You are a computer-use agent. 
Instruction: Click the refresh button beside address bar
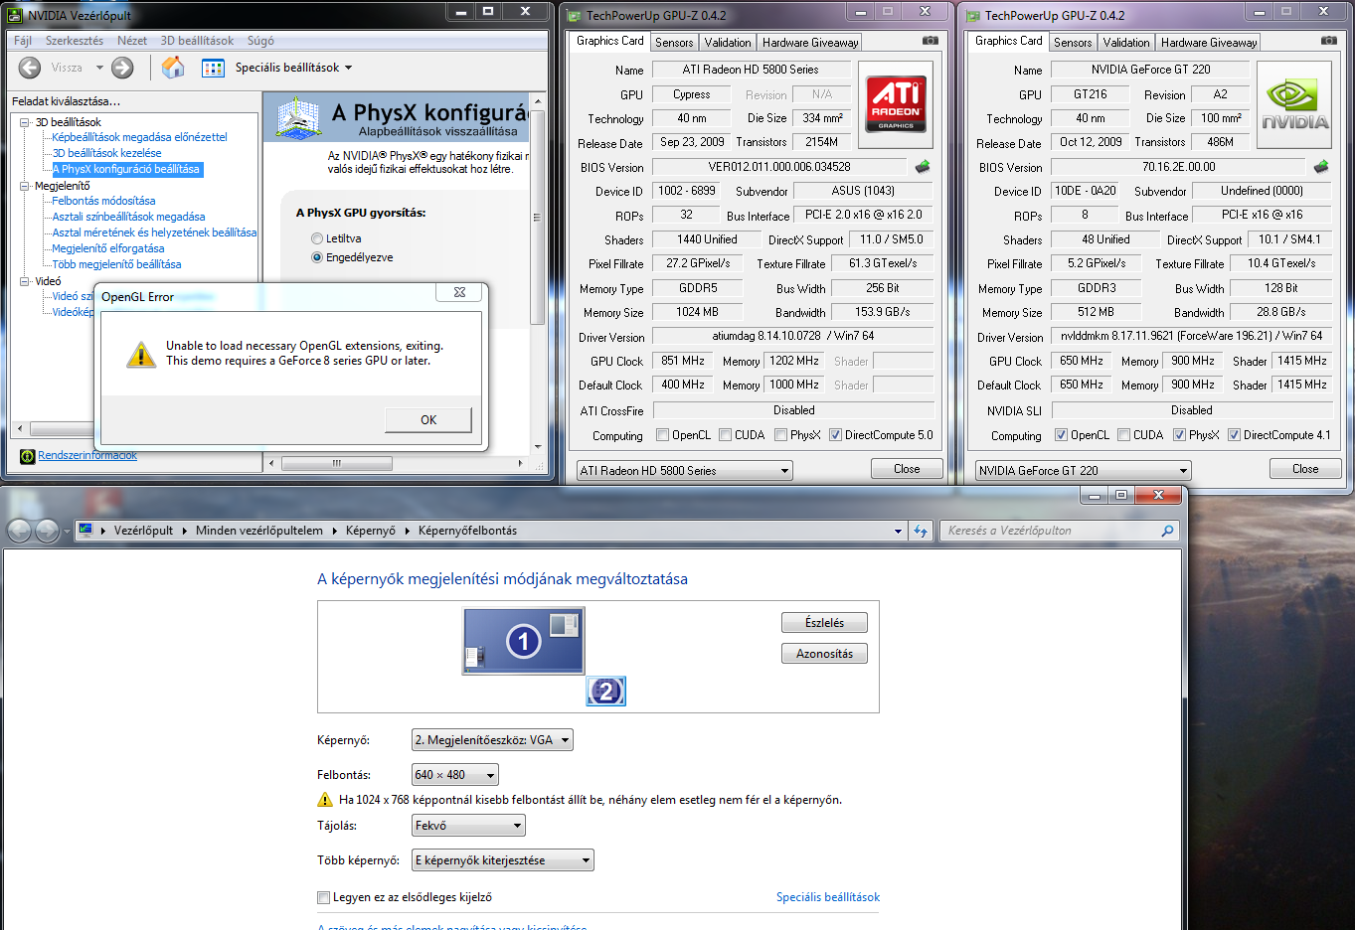pos(921,531)
